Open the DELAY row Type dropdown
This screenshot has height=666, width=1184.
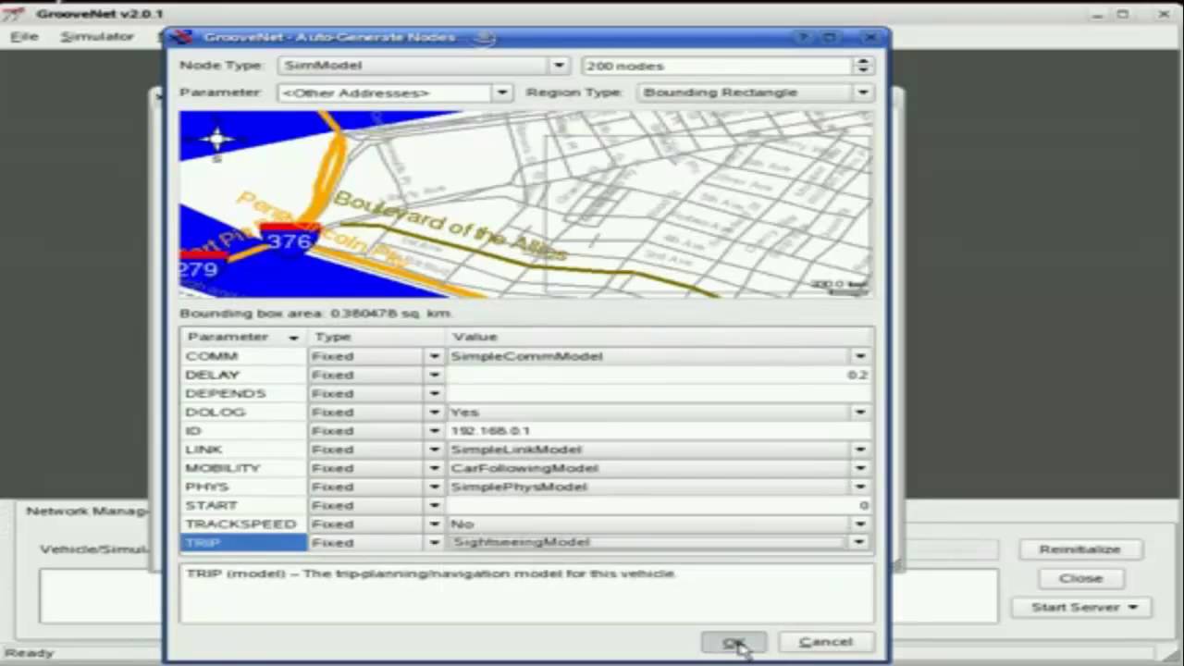[x=434, y=375]
